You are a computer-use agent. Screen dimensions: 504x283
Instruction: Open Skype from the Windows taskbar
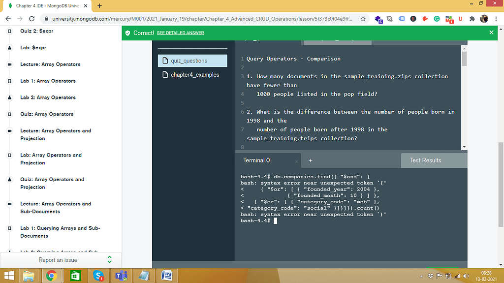tap(98, 275)
